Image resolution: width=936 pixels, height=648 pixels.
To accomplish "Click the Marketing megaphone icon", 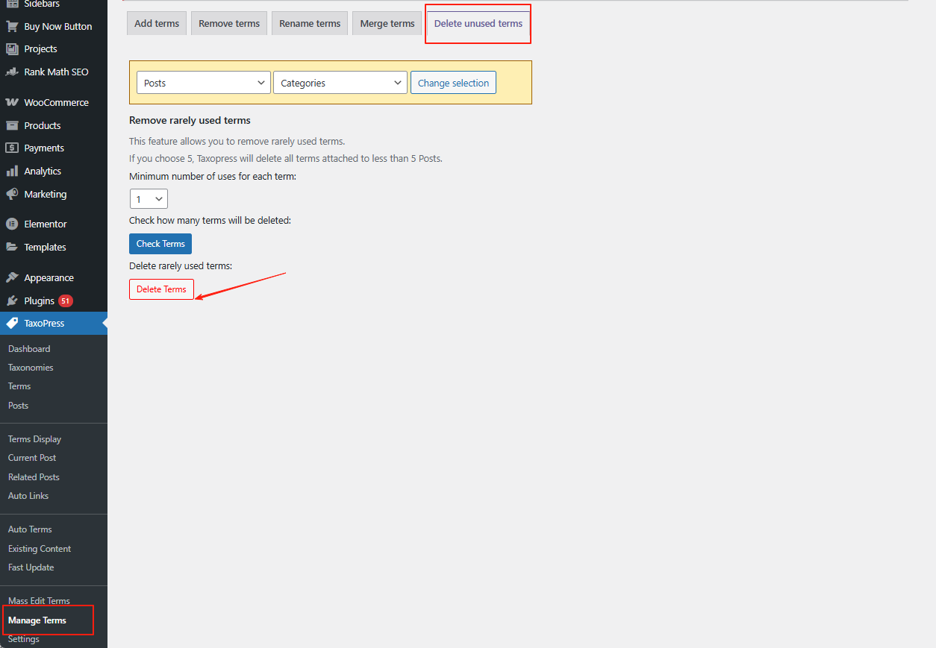I will coord(12,194).
